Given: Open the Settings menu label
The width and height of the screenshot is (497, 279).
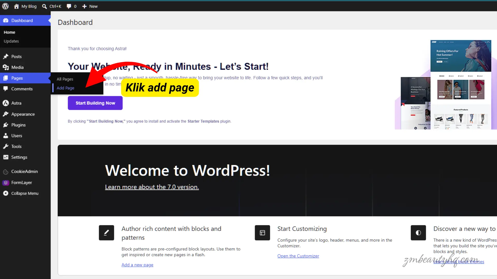Looking at the screenshot, I should [19, 157].
